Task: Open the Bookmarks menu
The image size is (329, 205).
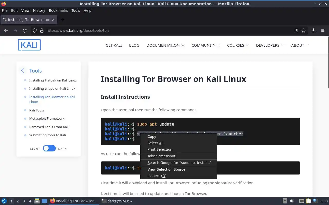Action: [x=58, y=11]
